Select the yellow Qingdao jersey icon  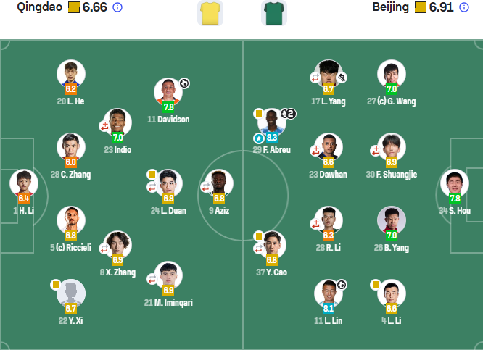(x=210, y=13)
